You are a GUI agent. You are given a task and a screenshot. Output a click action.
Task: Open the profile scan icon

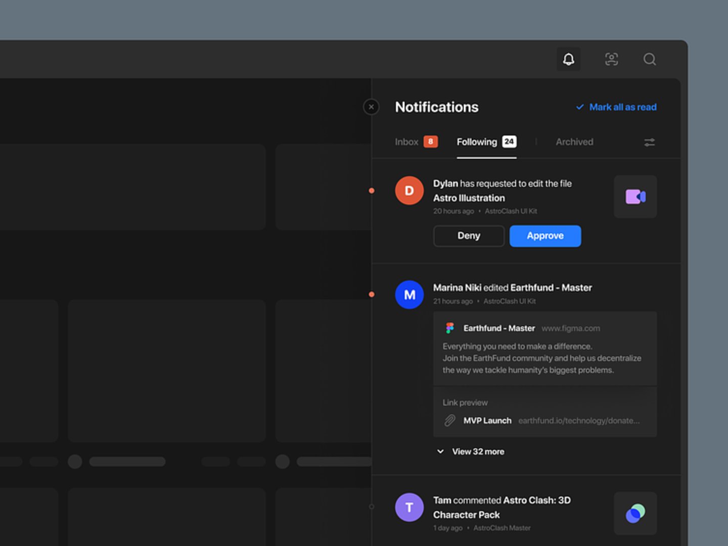[x=611, y=60]
